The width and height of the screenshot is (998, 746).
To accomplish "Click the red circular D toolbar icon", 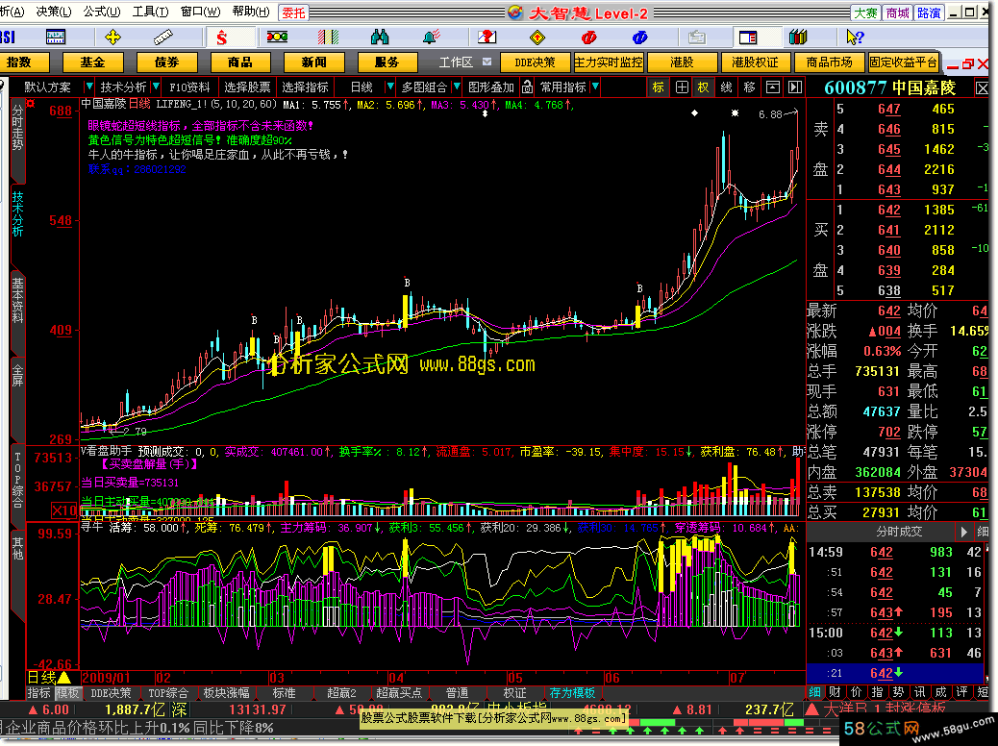I will coord(588,37).
